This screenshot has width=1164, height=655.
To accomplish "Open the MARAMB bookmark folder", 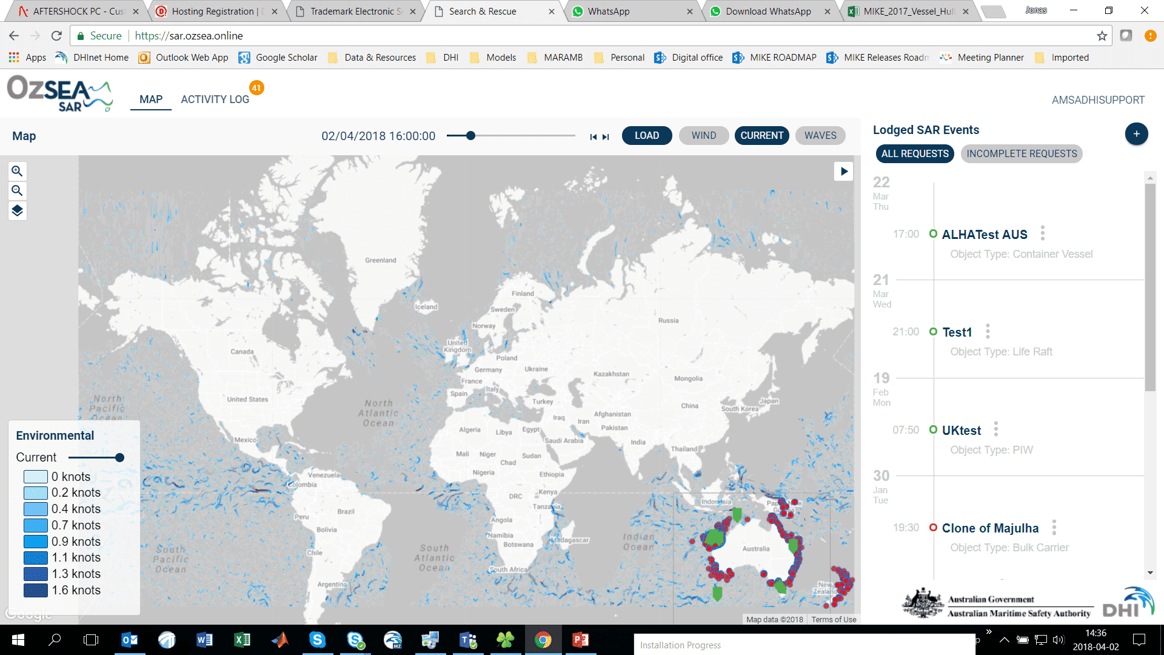I will coord(555,58).
